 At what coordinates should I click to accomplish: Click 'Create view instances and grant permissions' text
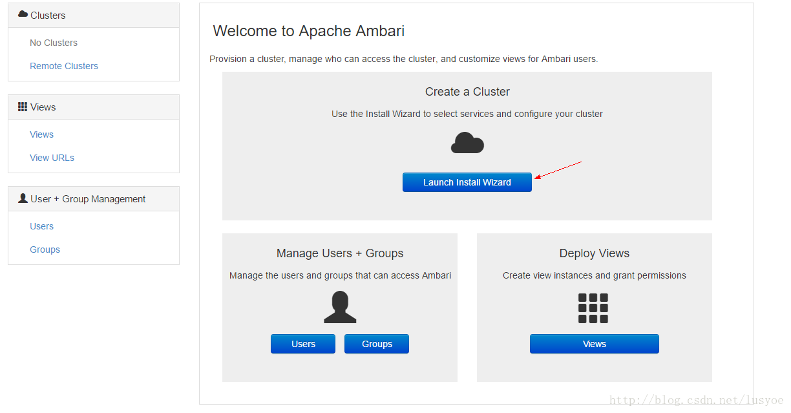click(595, 275)
